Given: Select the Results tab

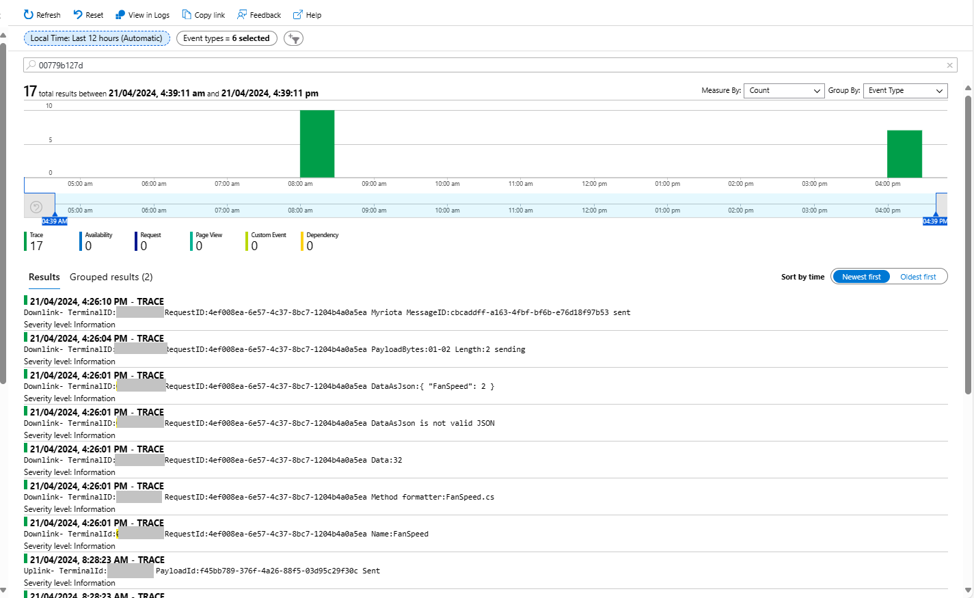Looking at the screenshot, I should coord(44,277).
